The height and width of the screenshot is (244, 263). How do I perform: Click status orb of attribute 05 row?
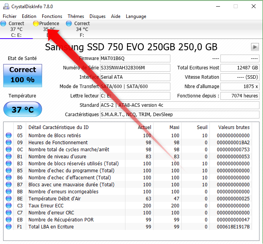(x=9, y=136)
